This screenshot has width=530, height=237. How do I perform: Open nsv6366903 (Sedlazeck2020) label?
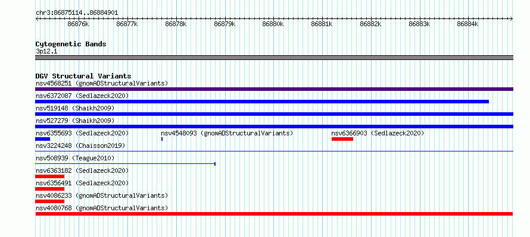pyautogui.click(x=378, y=133)
